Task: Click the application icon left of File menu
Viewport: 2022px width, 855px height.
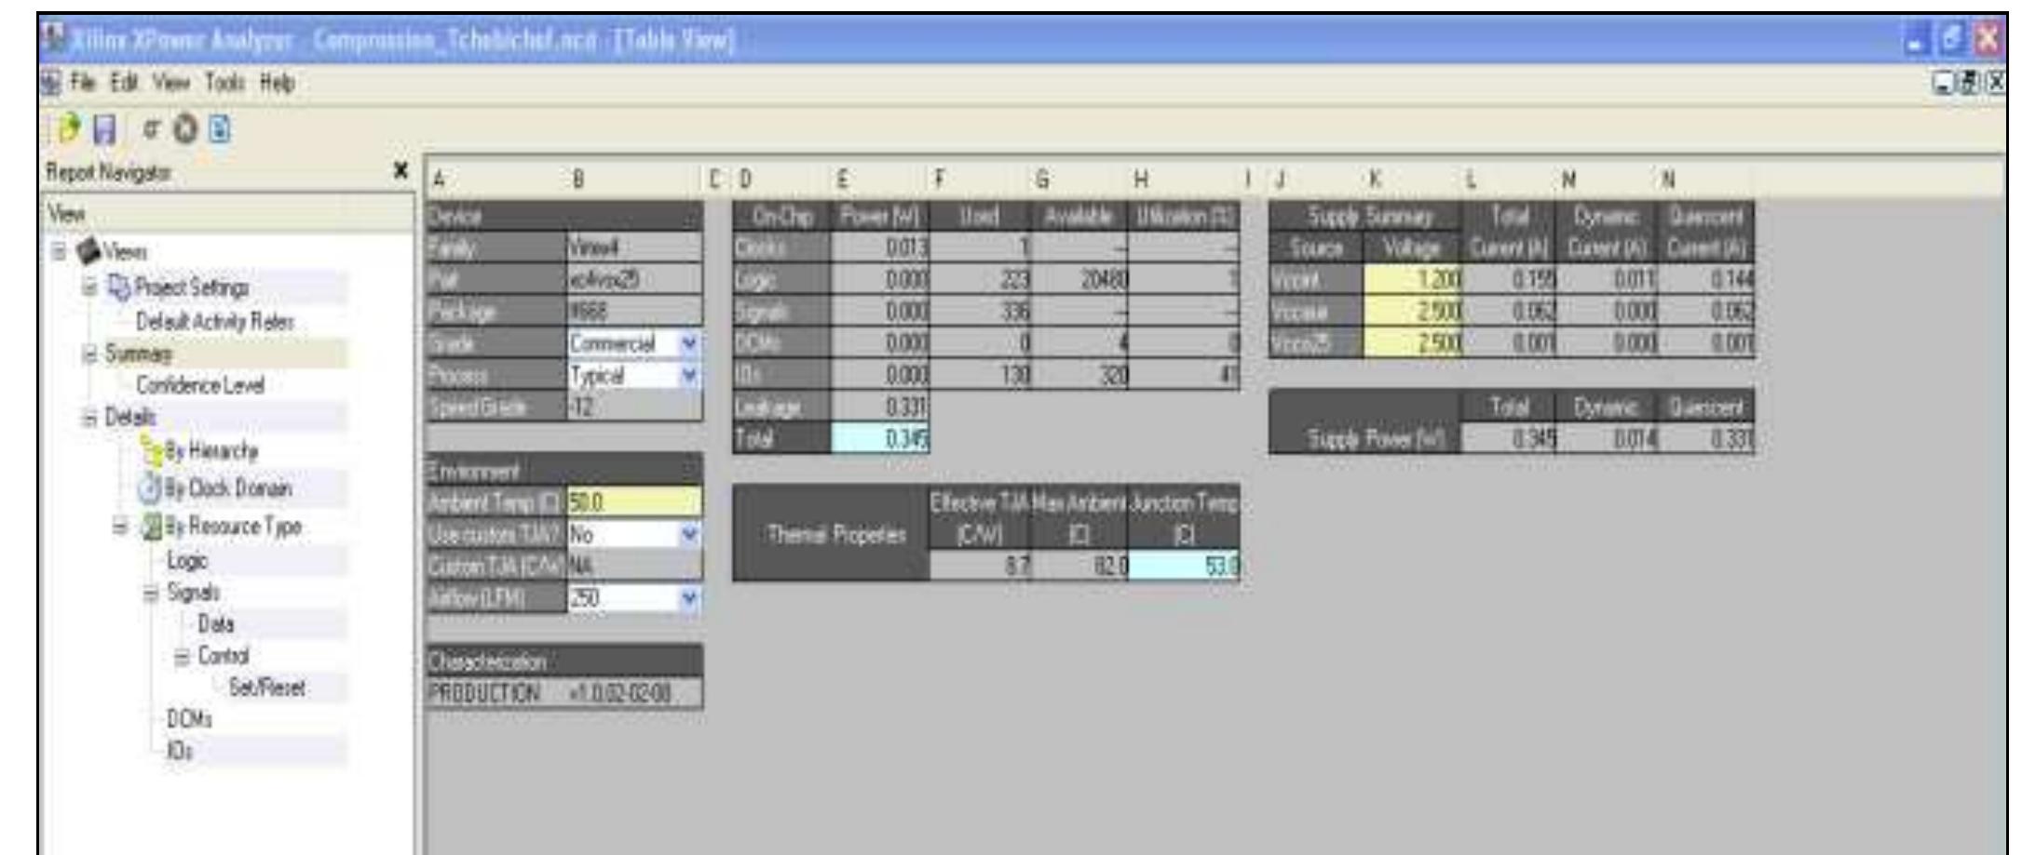Action: (x=51, y=83)
